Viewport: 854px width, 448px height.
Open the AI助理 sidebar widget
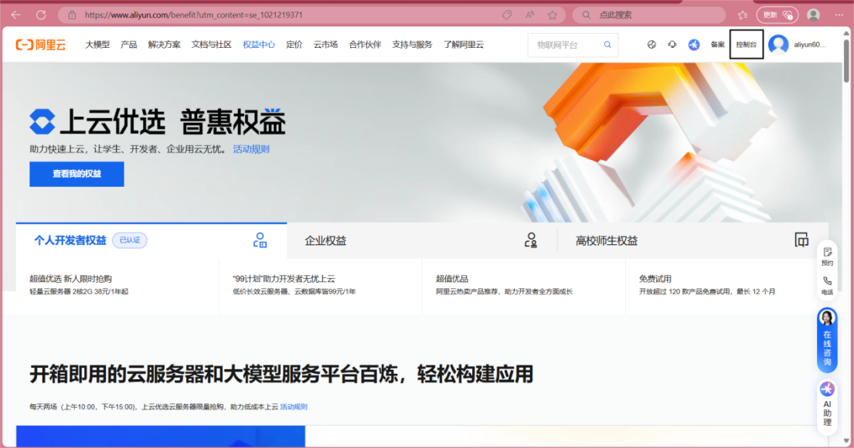coord(827,407)
